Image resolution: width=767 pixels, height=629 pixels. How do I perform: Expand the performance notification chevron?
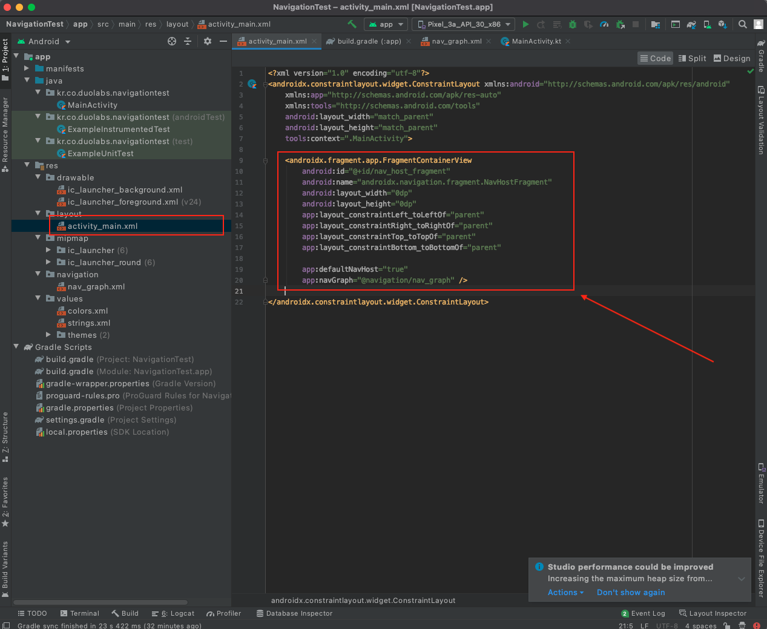pos(742,579)
